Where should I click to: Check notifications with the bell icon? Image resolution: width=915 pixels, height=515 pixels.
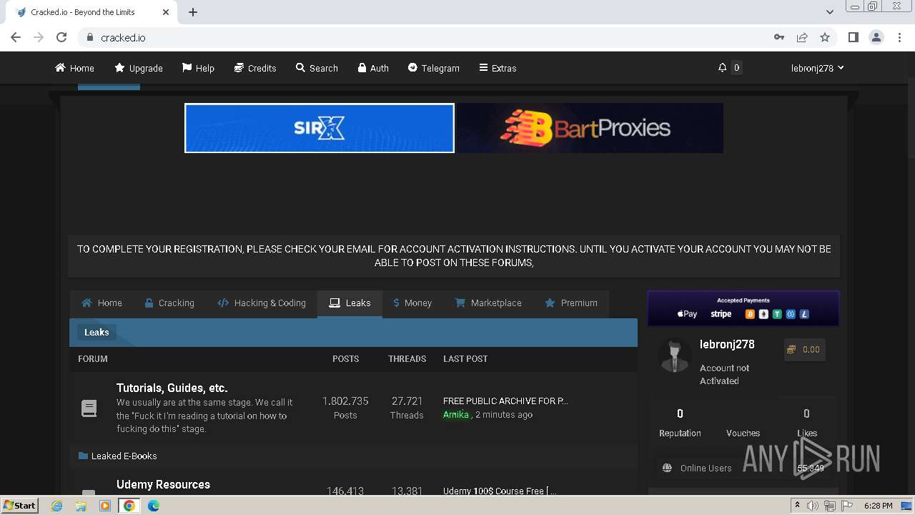click(722, 68)
